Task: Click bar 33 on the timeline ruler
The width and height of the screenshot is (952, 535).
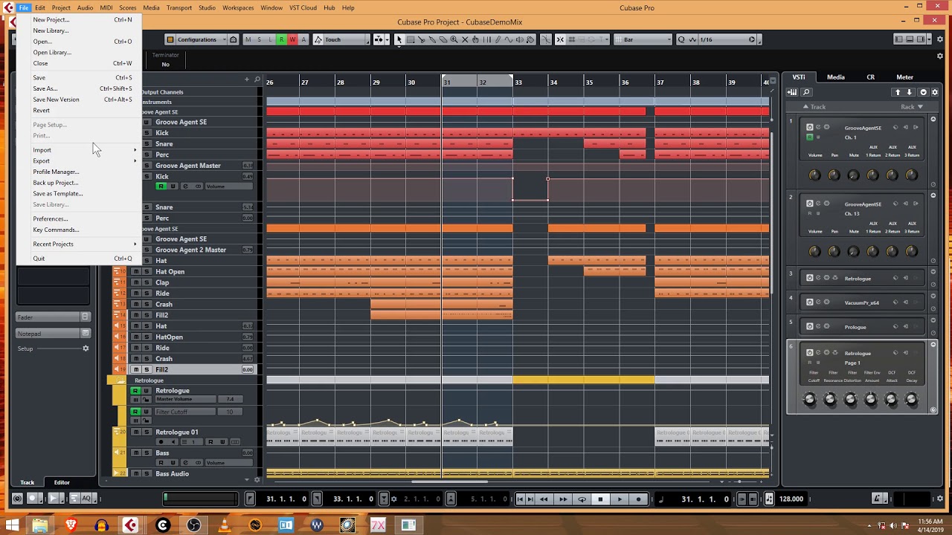Action: click(x=518, y=82)
